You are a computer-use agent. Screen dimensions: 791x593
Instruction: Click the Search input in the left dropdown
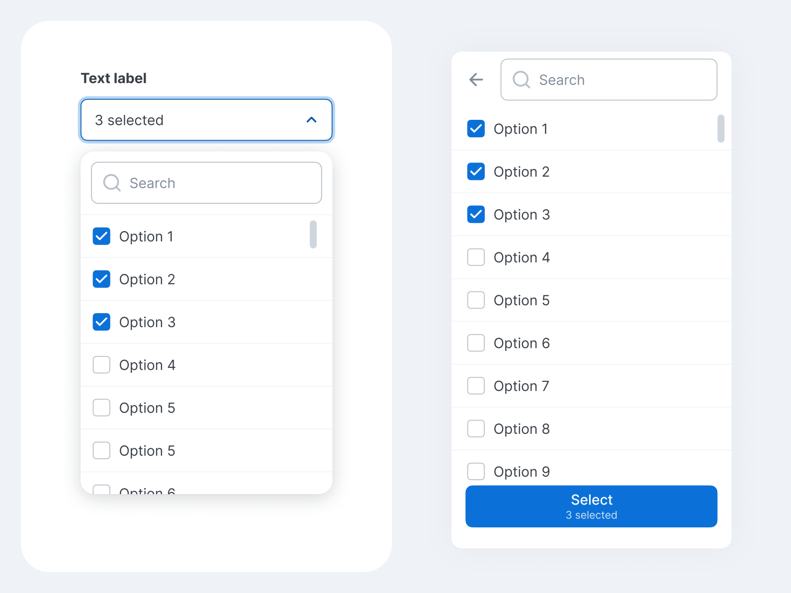206,183
